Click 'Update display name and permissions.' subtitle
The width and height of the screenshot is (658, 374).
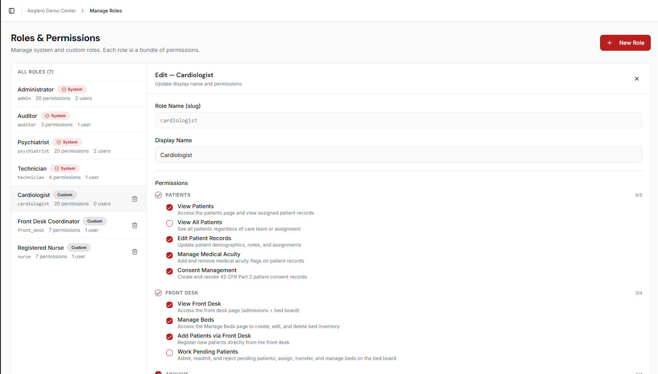(199, 84)
